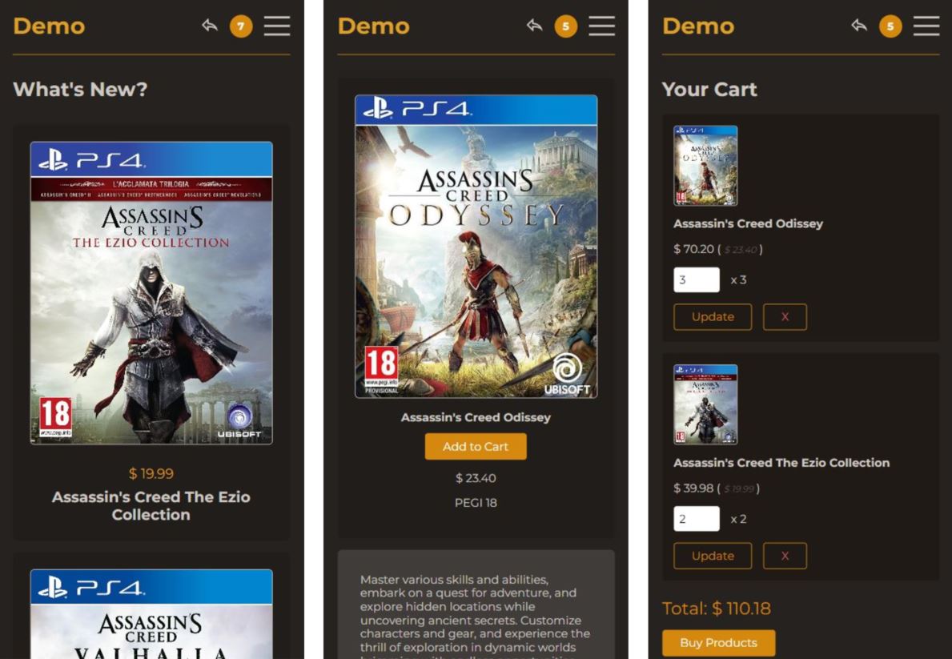This screenshot has width=952, height=659.
Task: Click back arrow on Odissey product screen
Action: [534, 26]
